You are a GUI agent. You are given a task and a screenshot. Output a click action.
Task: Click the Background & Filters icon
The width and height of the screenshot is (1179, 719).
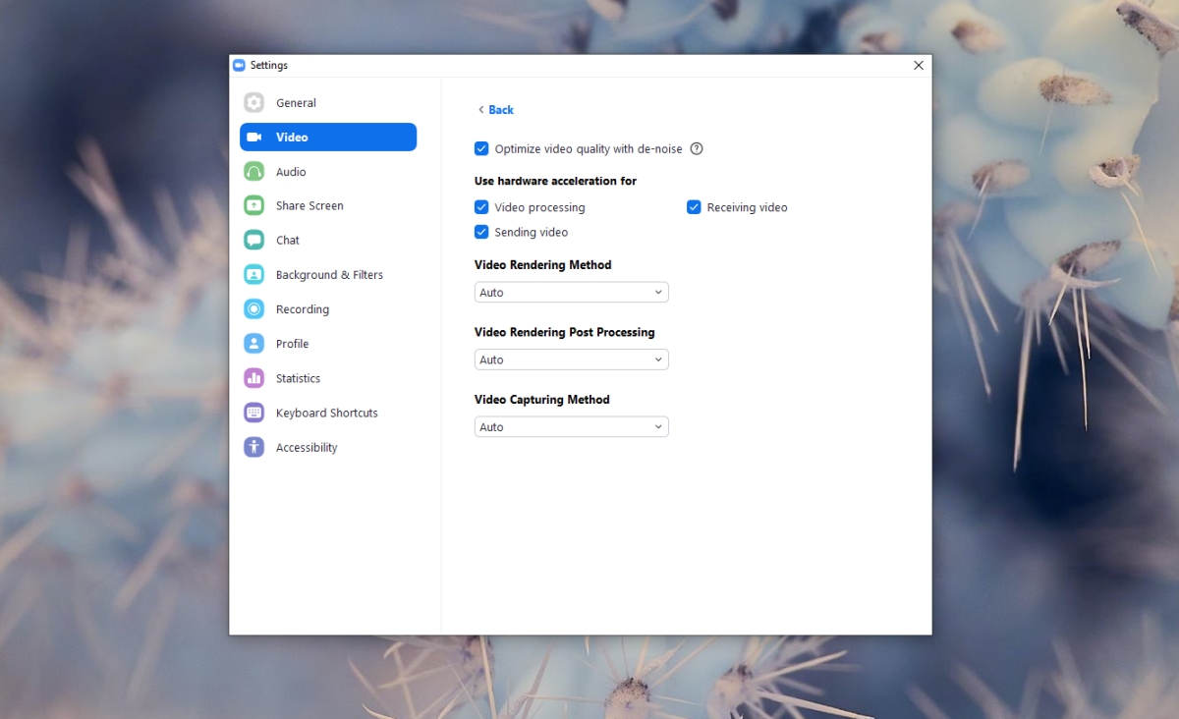point(254,275)
